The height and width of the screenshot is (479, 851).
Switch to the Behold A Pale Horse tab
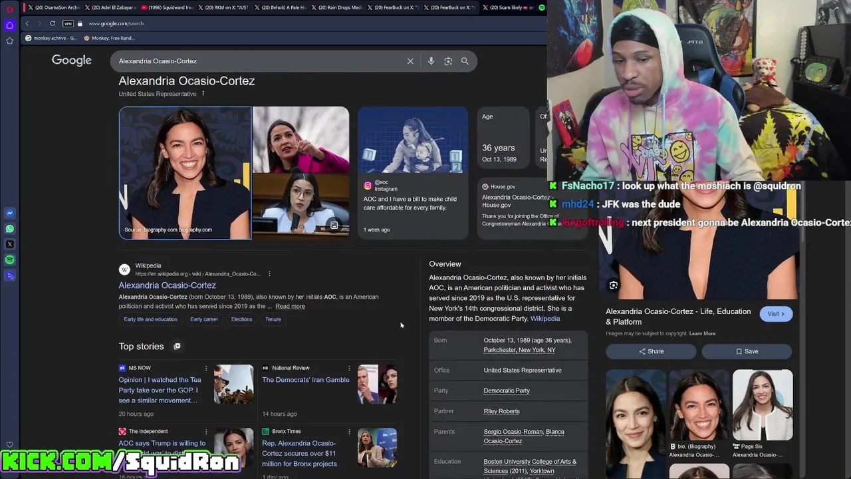tap(280, 7)
